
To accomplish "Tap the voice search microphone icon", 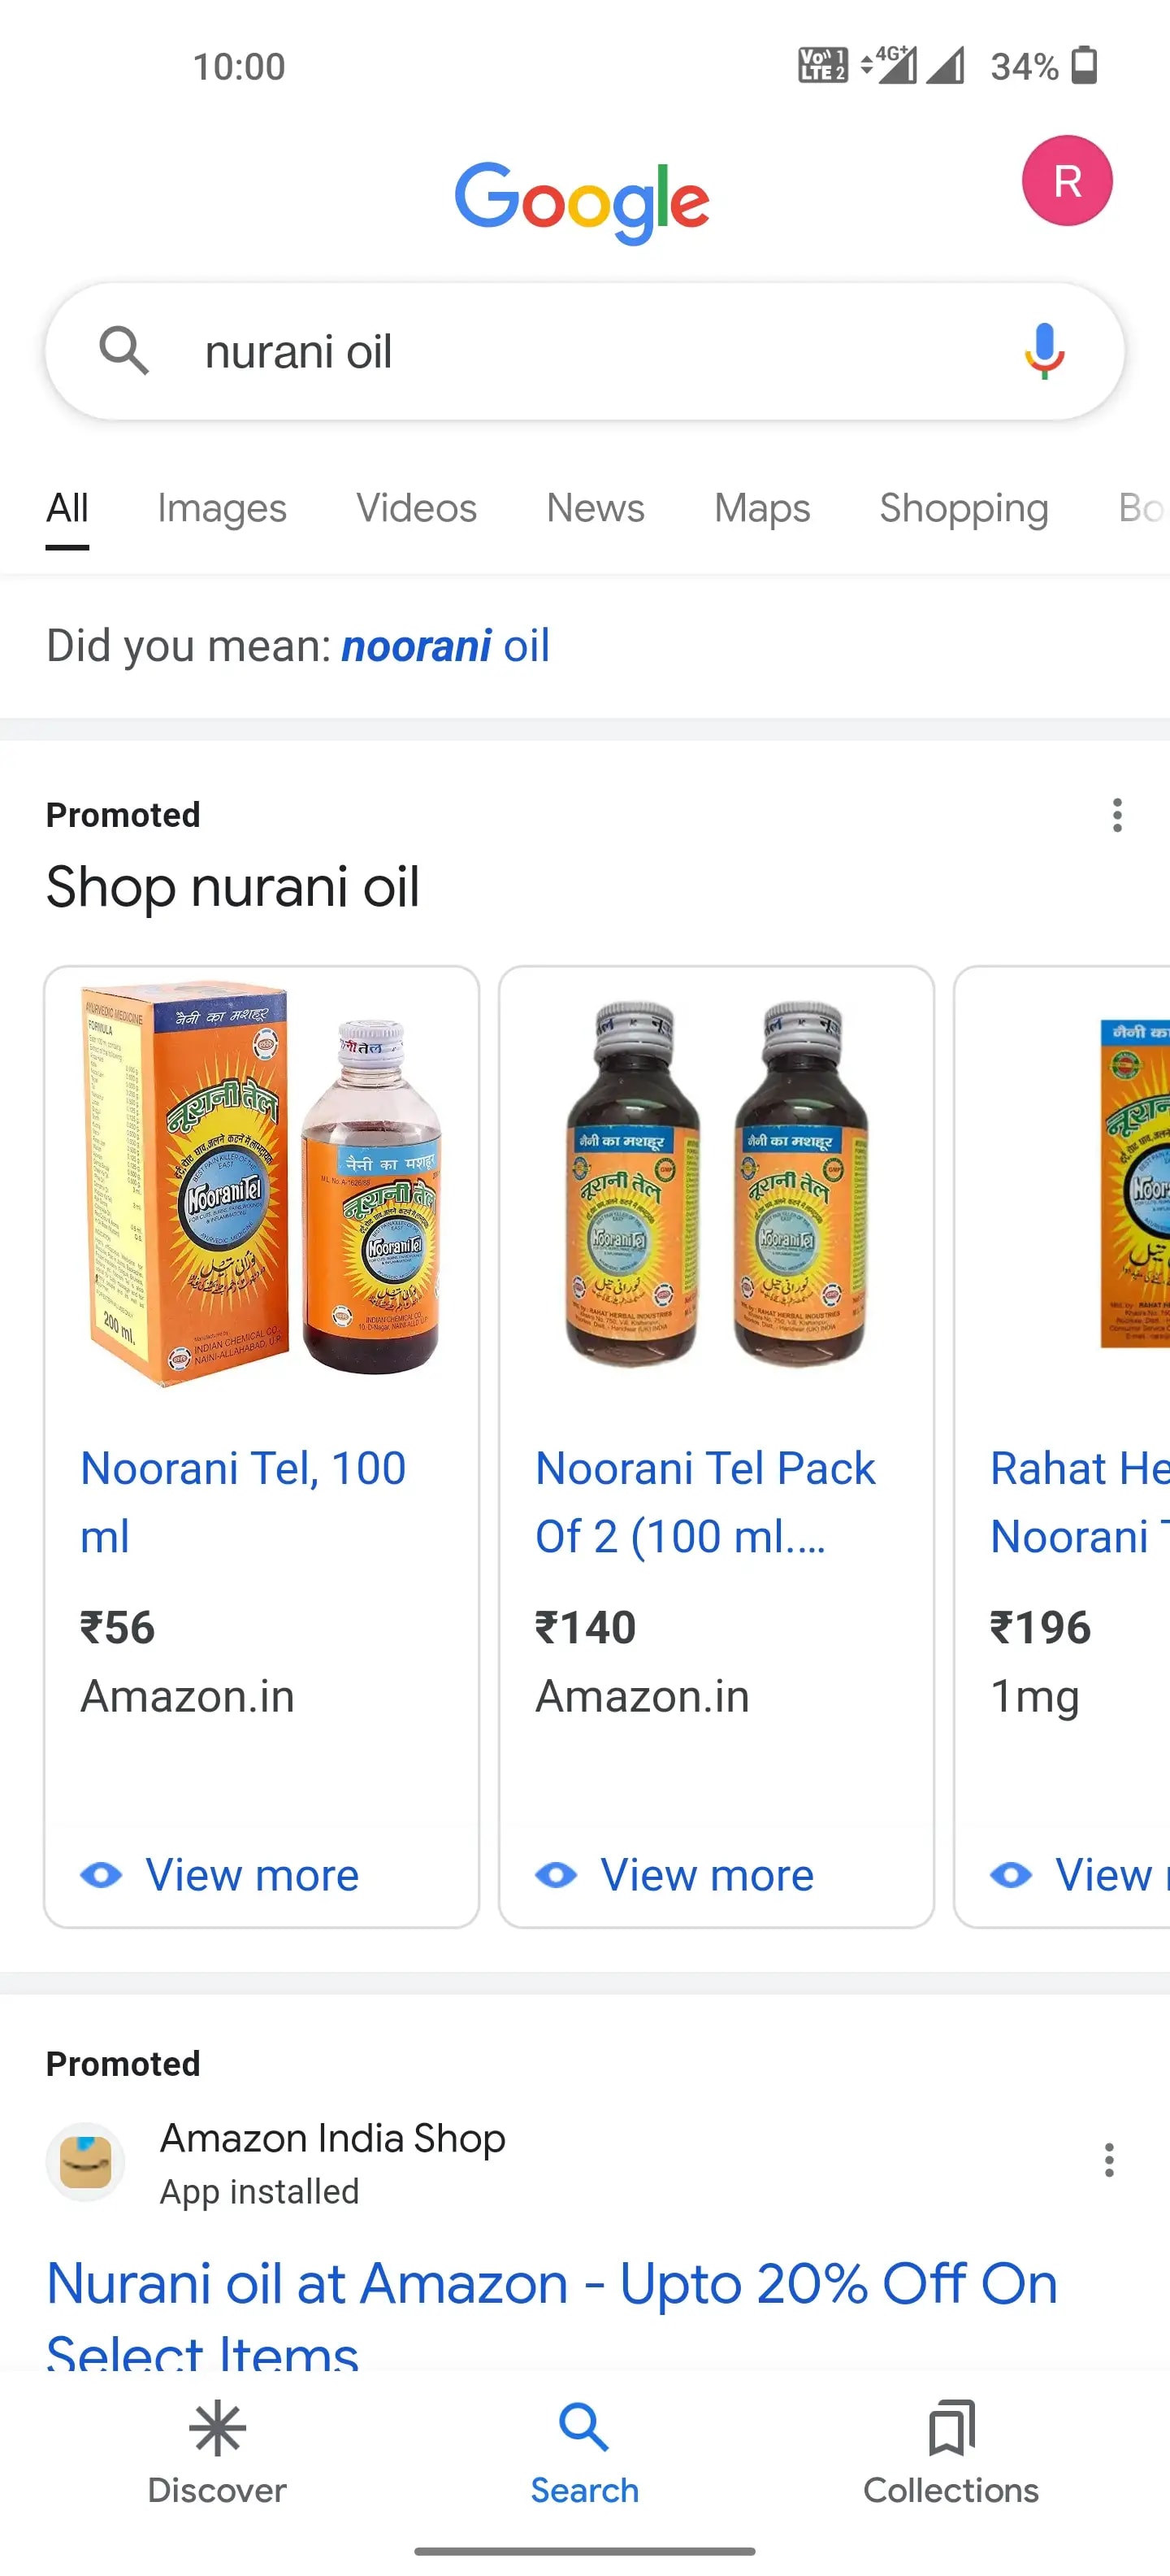I will 1043,351.
